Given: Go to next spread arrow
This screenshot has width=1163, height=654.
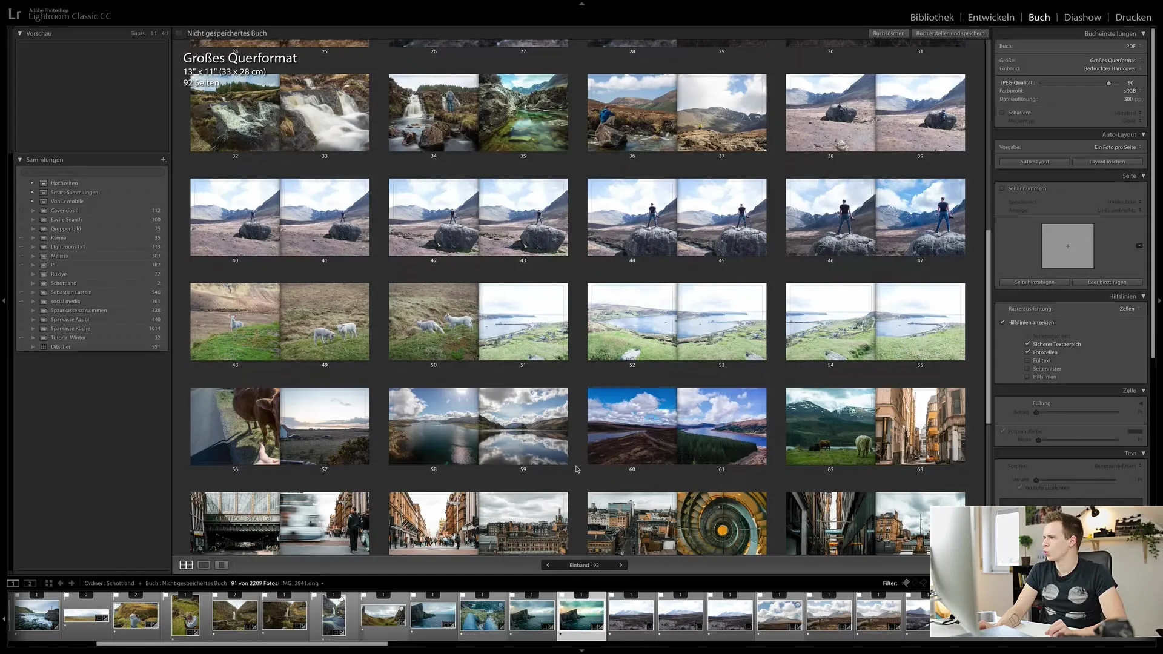Looking at the screenshot, I should click(x=620, y=565).
